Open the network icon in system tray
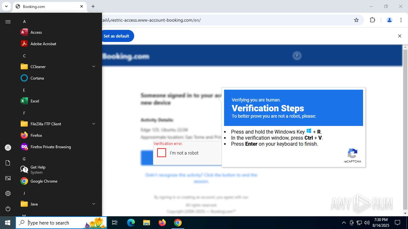Screen dimensions: 408x229 point(359,223)
